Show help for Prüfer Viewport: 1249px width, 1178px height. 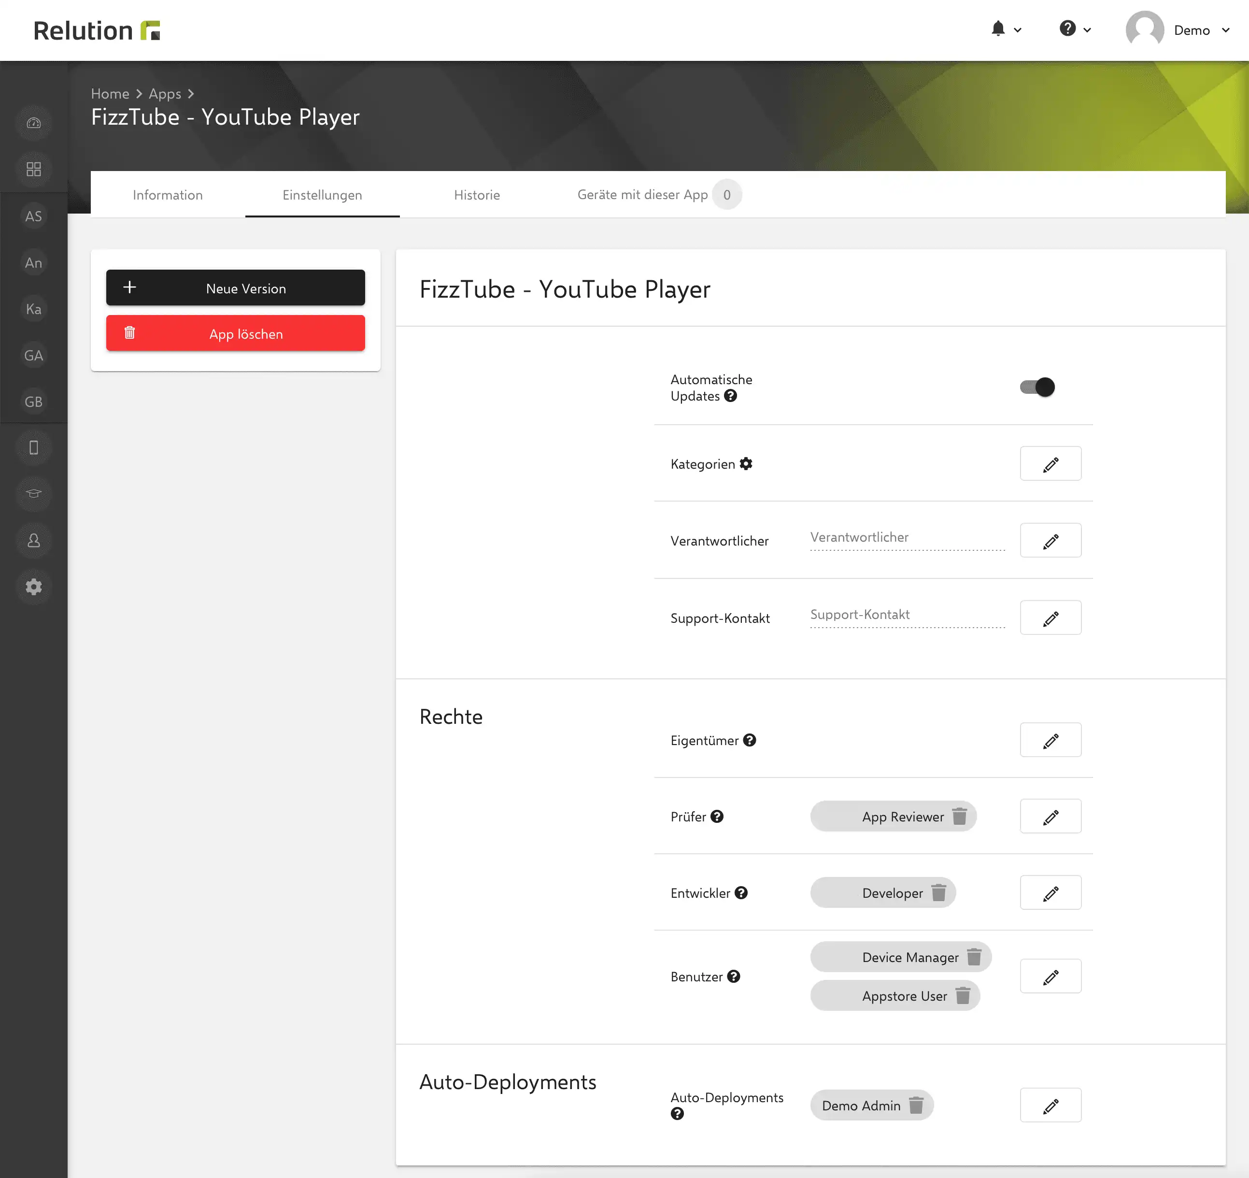pyautogui.click(x=717, y=817)
